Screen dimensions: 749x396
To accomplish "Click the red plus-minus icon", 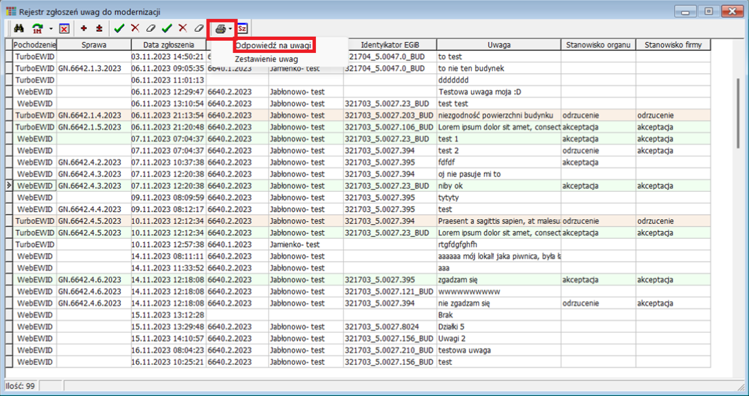I will pos(99,29).
